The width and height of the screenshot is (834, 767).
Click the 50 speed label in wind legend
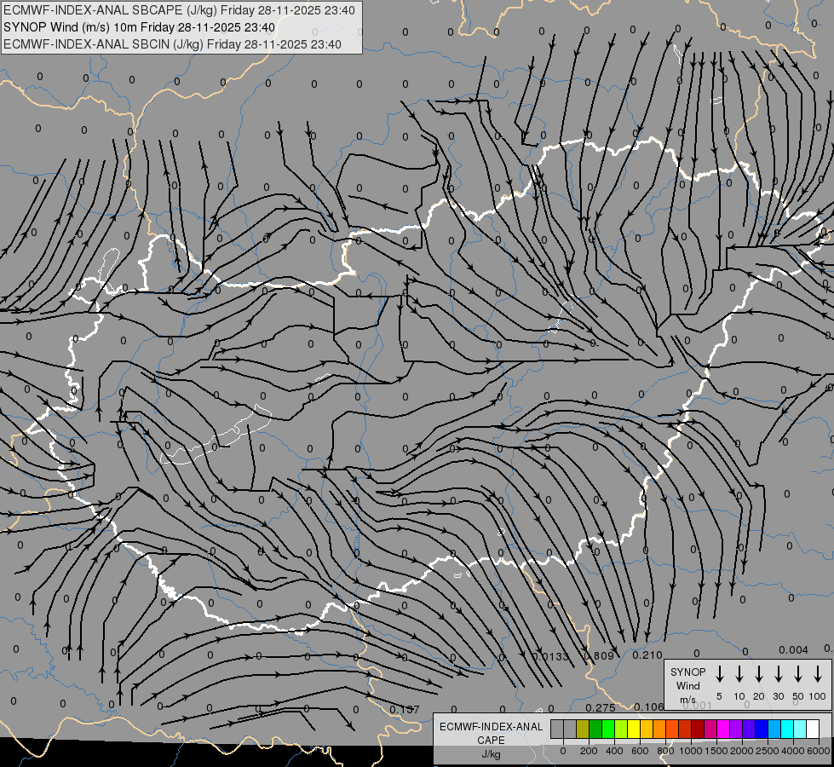tap(798, 696)
